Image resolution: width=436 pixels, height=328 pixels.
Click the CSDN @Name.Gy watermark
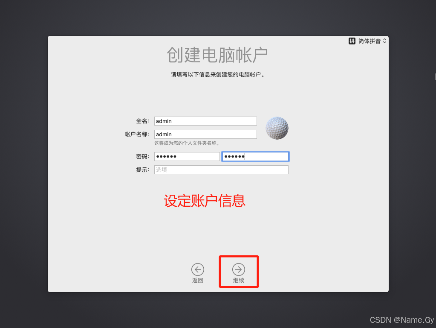tap(402, 320)
